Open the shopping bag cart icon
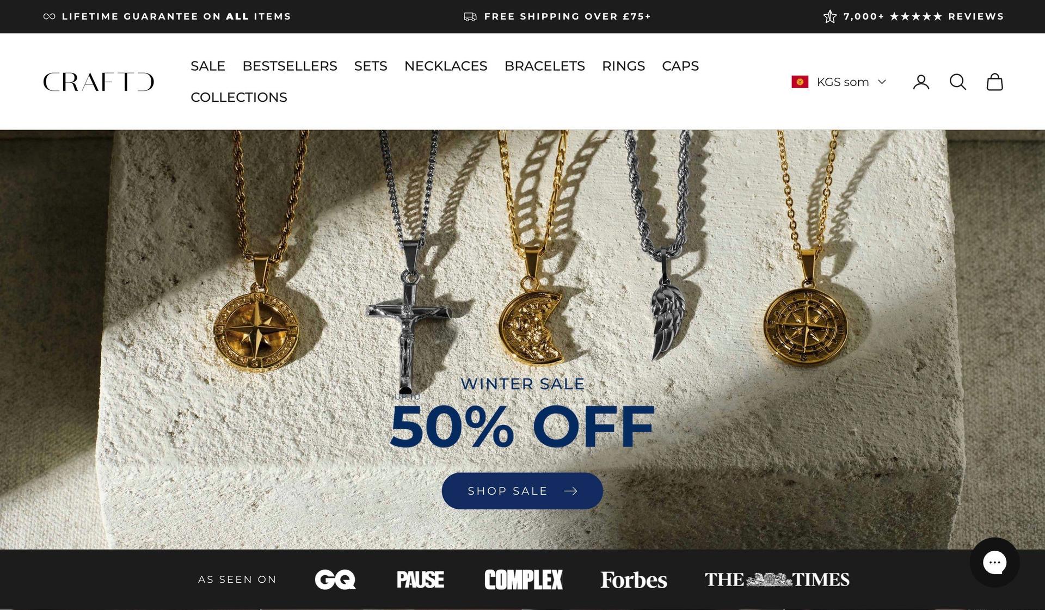Screen dimensions: 1045x610 994,82
